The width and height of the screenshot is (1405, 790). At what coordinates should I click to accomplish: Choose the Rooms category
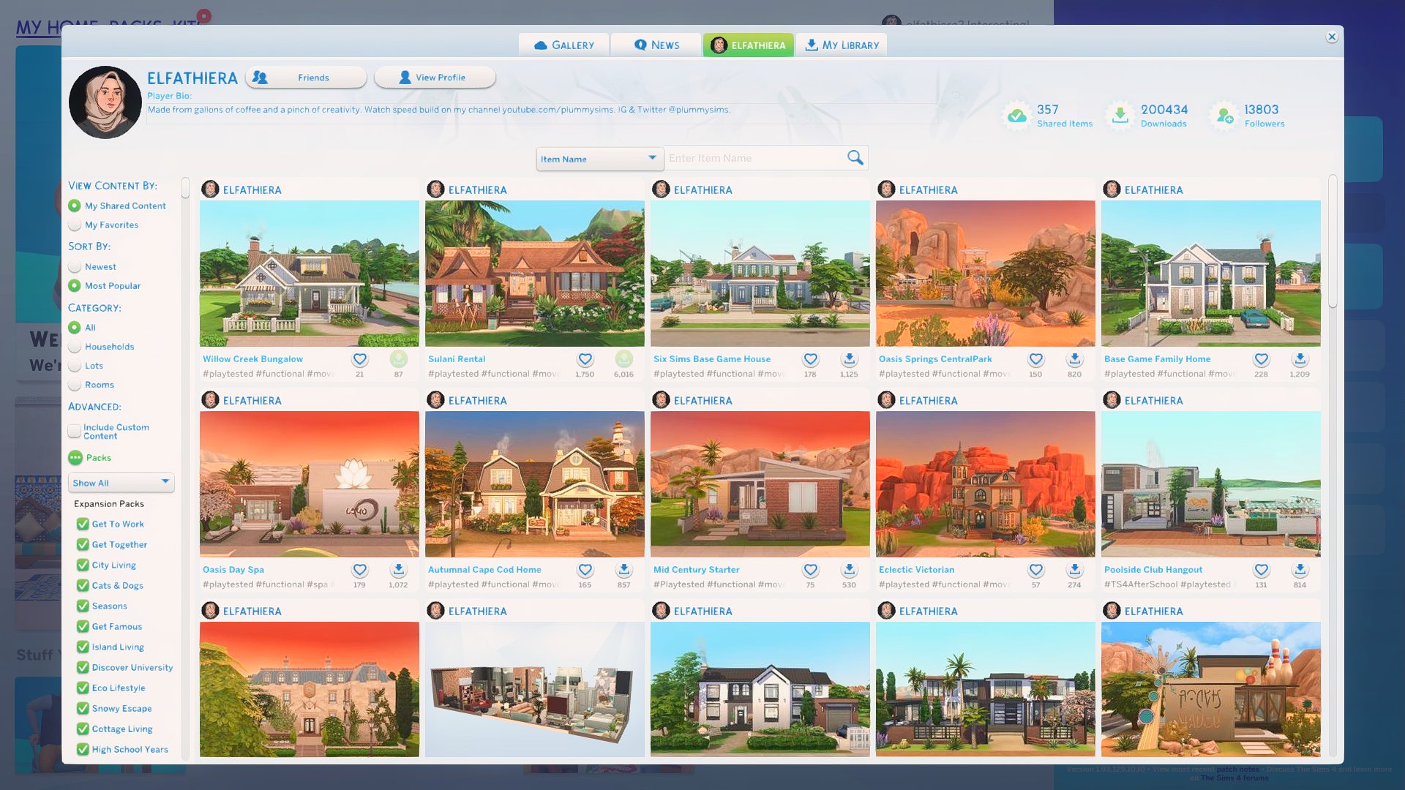(x=74, y=385)
